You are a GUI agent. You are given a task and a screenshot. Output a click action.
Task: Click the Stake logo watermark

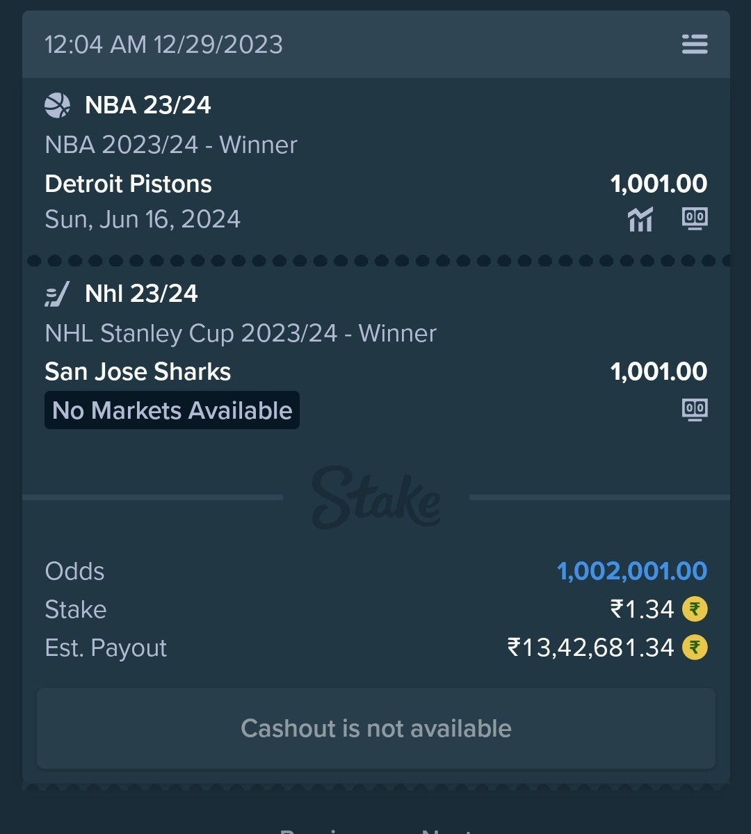(x=376, y=497)
